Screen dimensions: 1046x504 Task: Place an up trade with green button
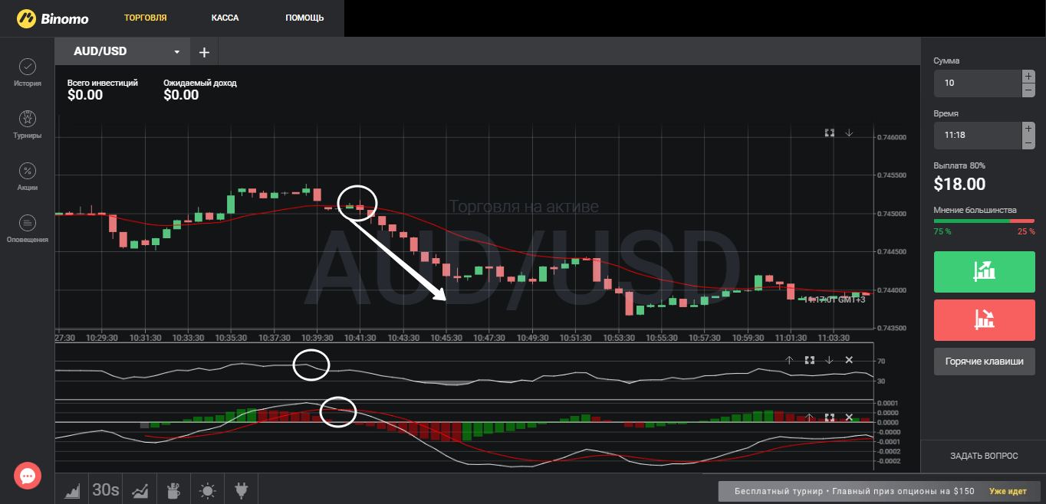click(x=984, y=271)
